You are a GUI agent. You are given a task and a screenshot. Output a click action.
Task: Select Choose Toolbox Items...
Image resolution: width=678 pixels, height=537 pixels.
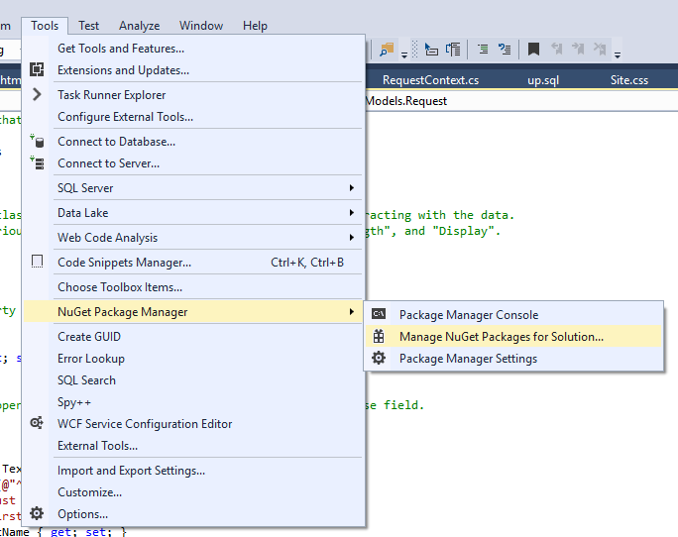[193, 287]
